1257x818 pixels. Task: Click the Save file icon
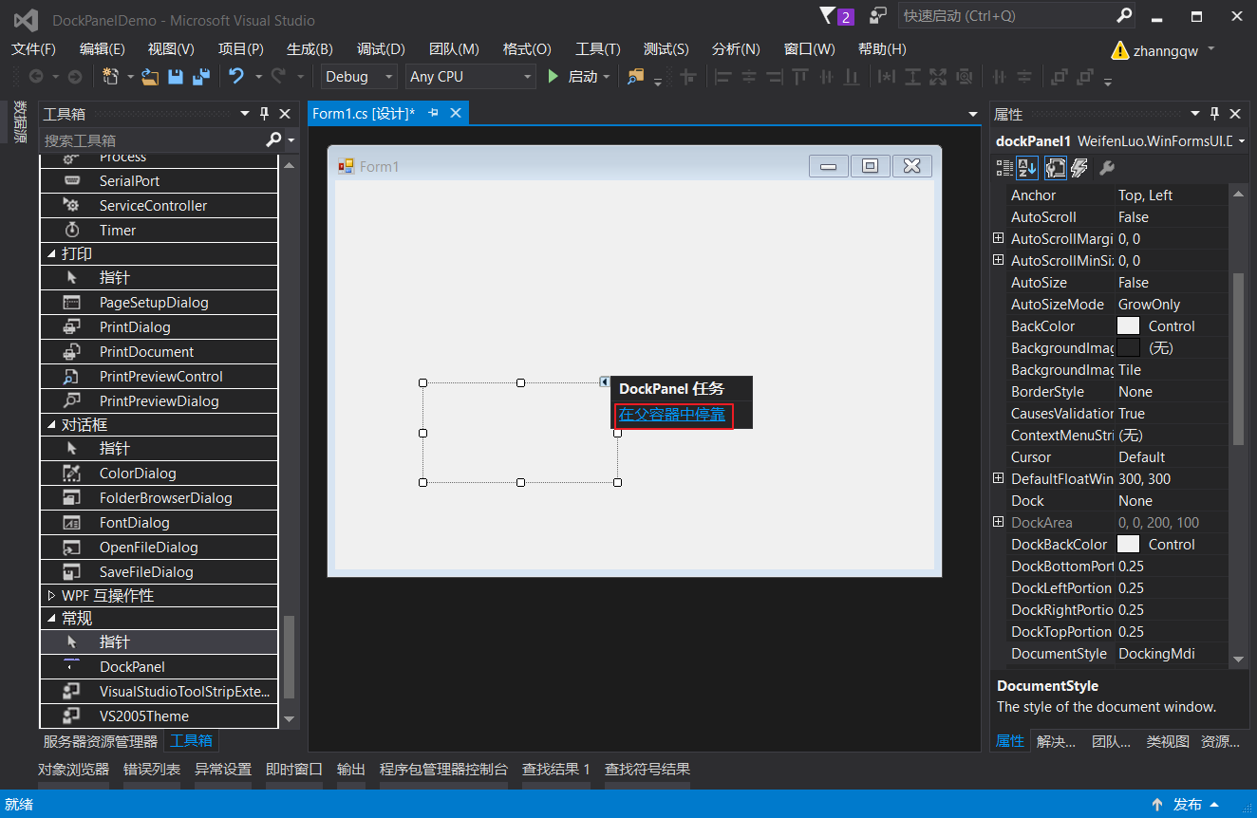pyautogui.click(x=176, y=77)
